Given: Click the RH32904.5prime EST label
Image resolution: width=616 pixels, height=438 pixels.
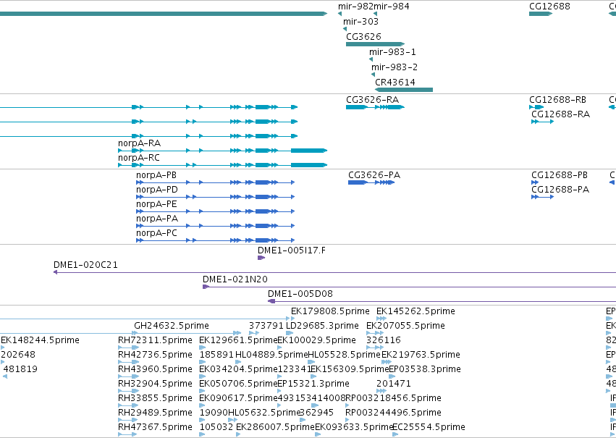Looking at the screenshot, I should (155, 384).
